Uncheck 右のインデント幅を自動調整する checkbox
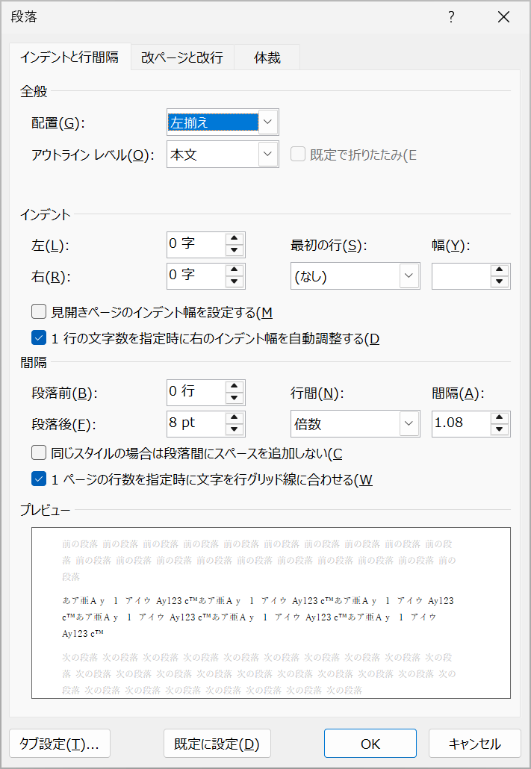Image resolution: width=531 pixels, height=769 pixels. [x=39, y=338]
